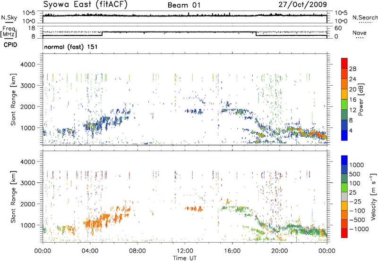
Task: Click the '25' value on Velocity scale
Action: pos(353,193)
